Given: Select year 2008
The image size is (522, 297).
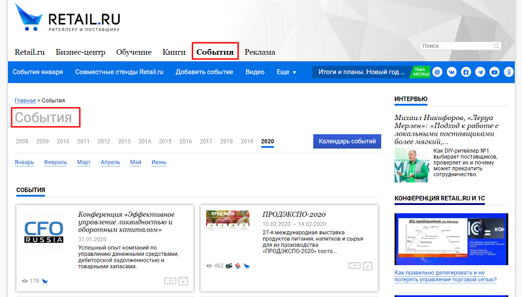Looking at the screenshot, I should click(22, 141).
